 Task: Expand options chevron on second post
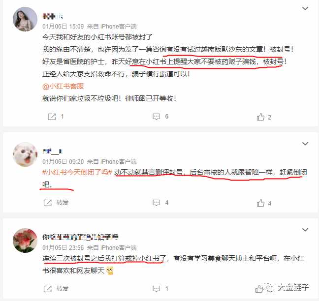[305, 144]
